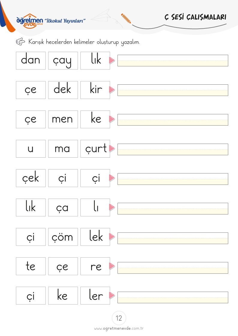Click the 'Ç SESİ ÇALIŞMALARI' title
Viewport: 238px width, 336px height.
[x=195, y=17]
